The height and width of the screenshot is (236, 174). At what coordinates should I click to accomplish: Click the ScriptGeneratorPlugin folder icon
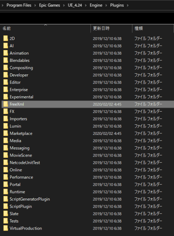6,199
